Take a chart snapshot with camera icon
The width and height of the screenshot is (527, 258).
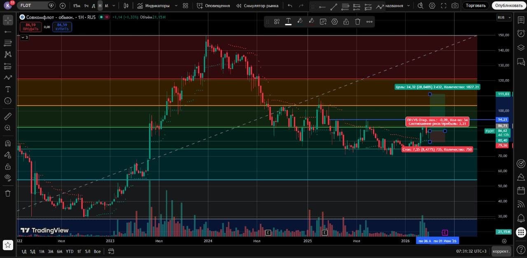455,6
